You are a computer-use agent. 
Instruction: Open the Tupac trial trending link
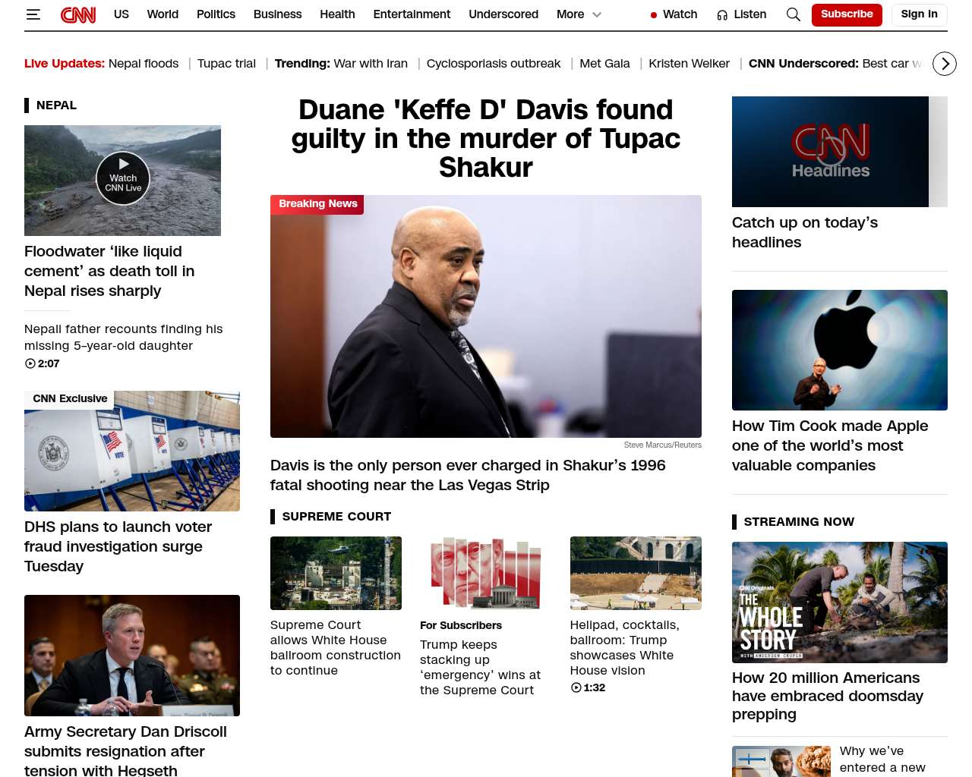[226, 64]
